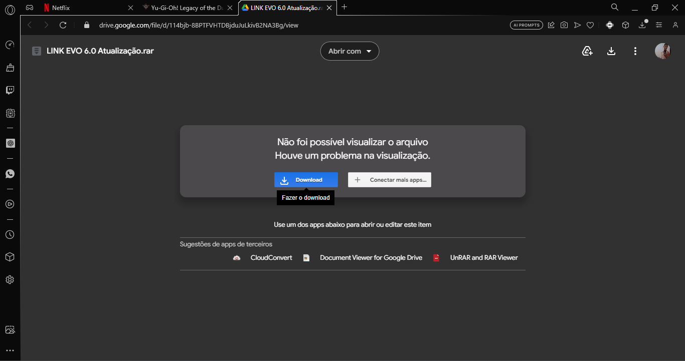
Task: Open browser settings gear in sidebar
Action: [10, 279]
